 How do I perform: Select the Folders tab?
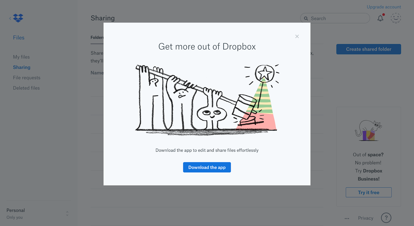[x=97, y=38]
